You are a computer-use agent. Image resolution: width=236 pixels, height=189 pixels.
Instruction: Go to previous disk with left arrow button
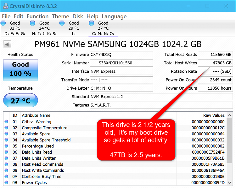(7, 44)
